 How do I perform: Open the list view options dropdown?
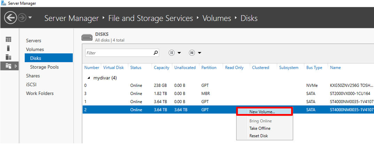[x=175, y=53]
